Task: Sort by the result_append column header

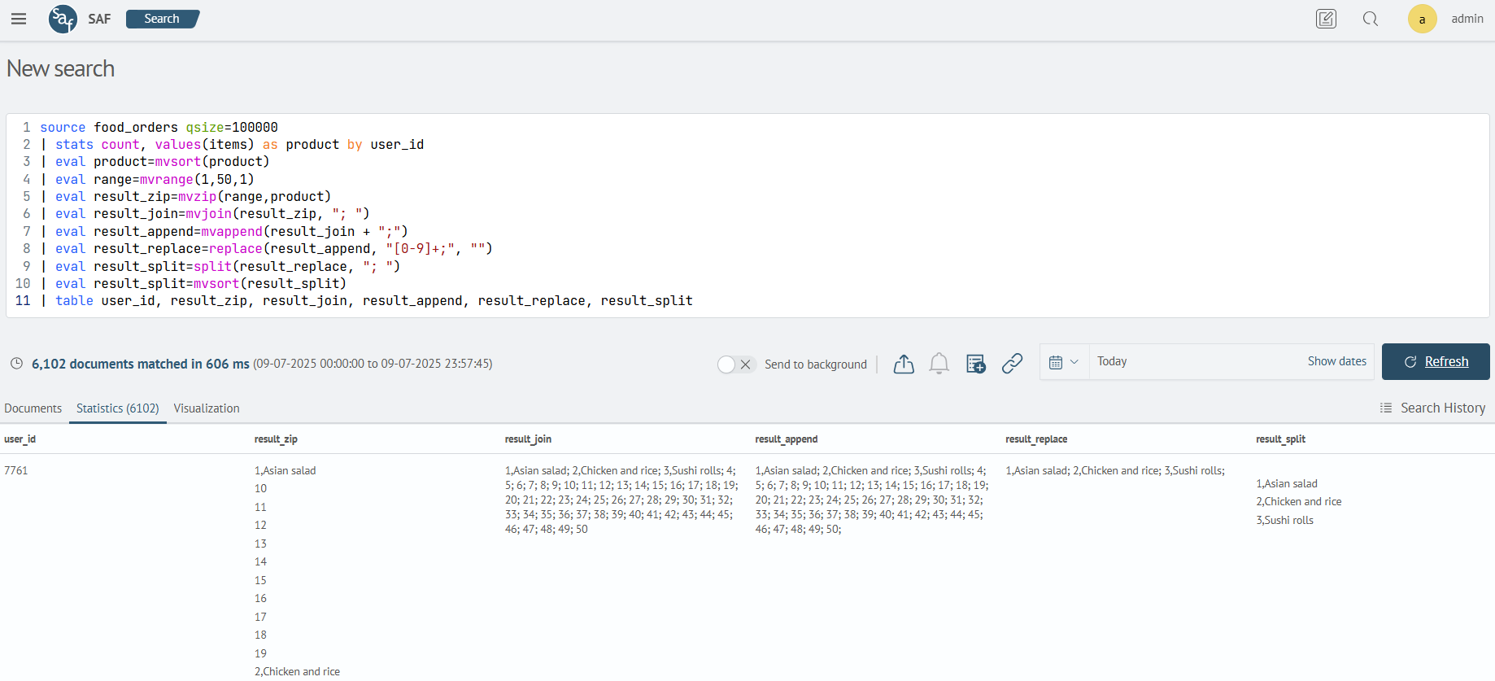Action: (x=786, y=439)
